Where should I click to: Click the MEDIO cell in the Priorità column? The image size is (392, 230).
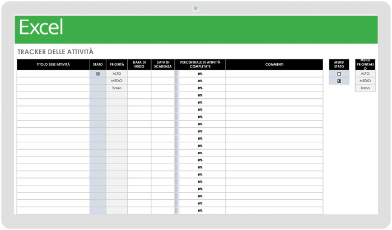[x=116, y=81]
